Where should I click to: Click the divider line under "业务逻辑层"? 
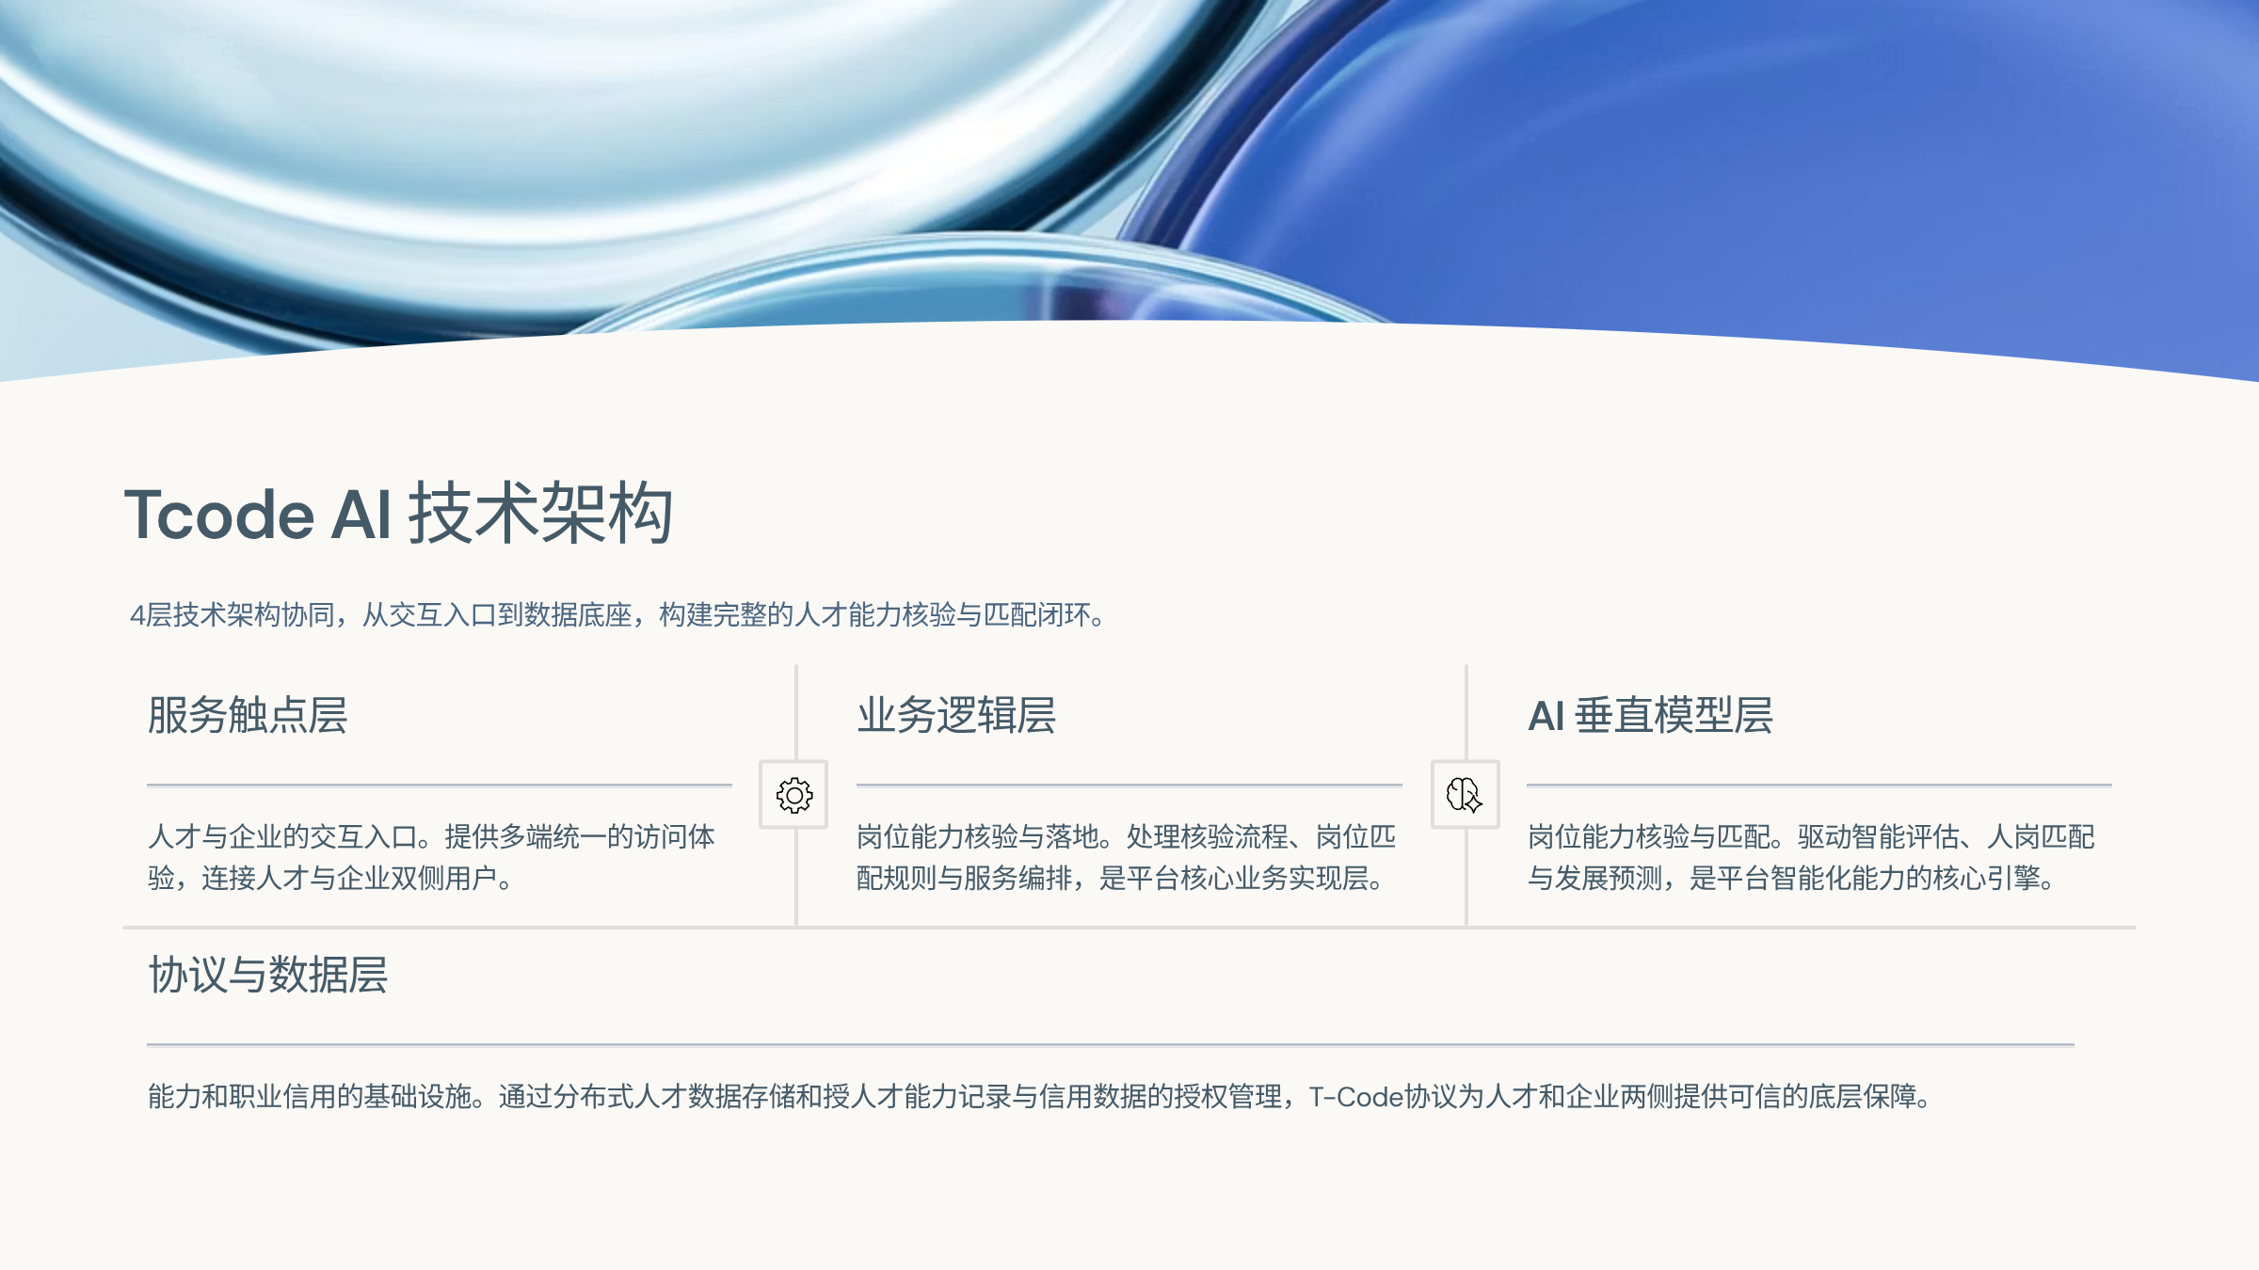pyautogui.click(x=1129, y=785)
